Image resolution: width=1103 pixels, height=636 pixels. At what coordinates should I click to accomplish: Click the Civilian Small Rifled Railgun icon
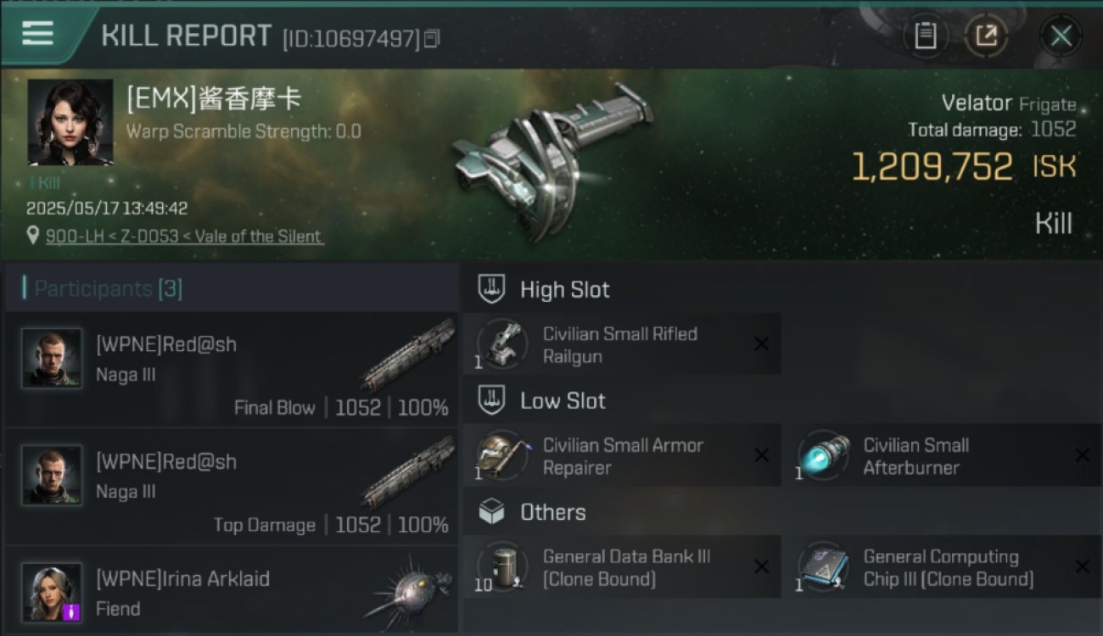point(502,344)
